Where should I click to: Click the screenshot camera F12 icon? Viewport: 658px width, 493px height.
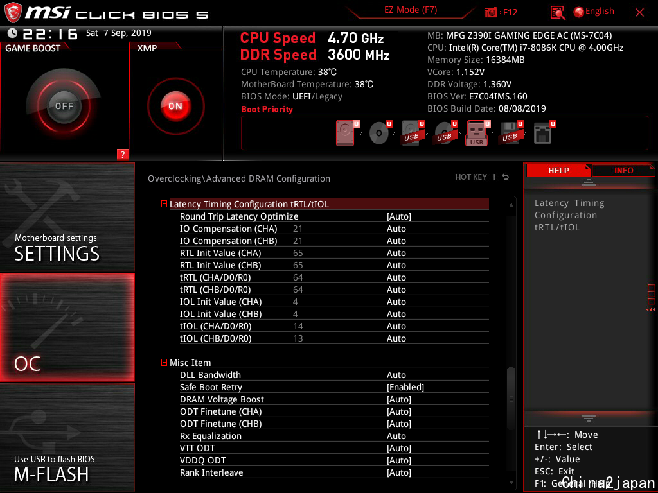pyautogui.click(x=490, y=12)
